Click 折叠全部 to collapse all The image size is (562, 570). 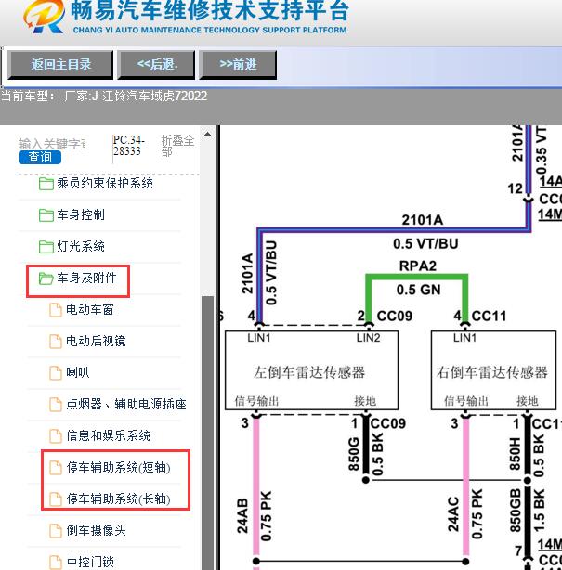(x=177, y=146)
